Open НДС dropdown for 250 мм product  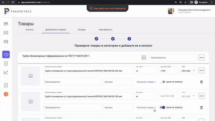point(188,96)
